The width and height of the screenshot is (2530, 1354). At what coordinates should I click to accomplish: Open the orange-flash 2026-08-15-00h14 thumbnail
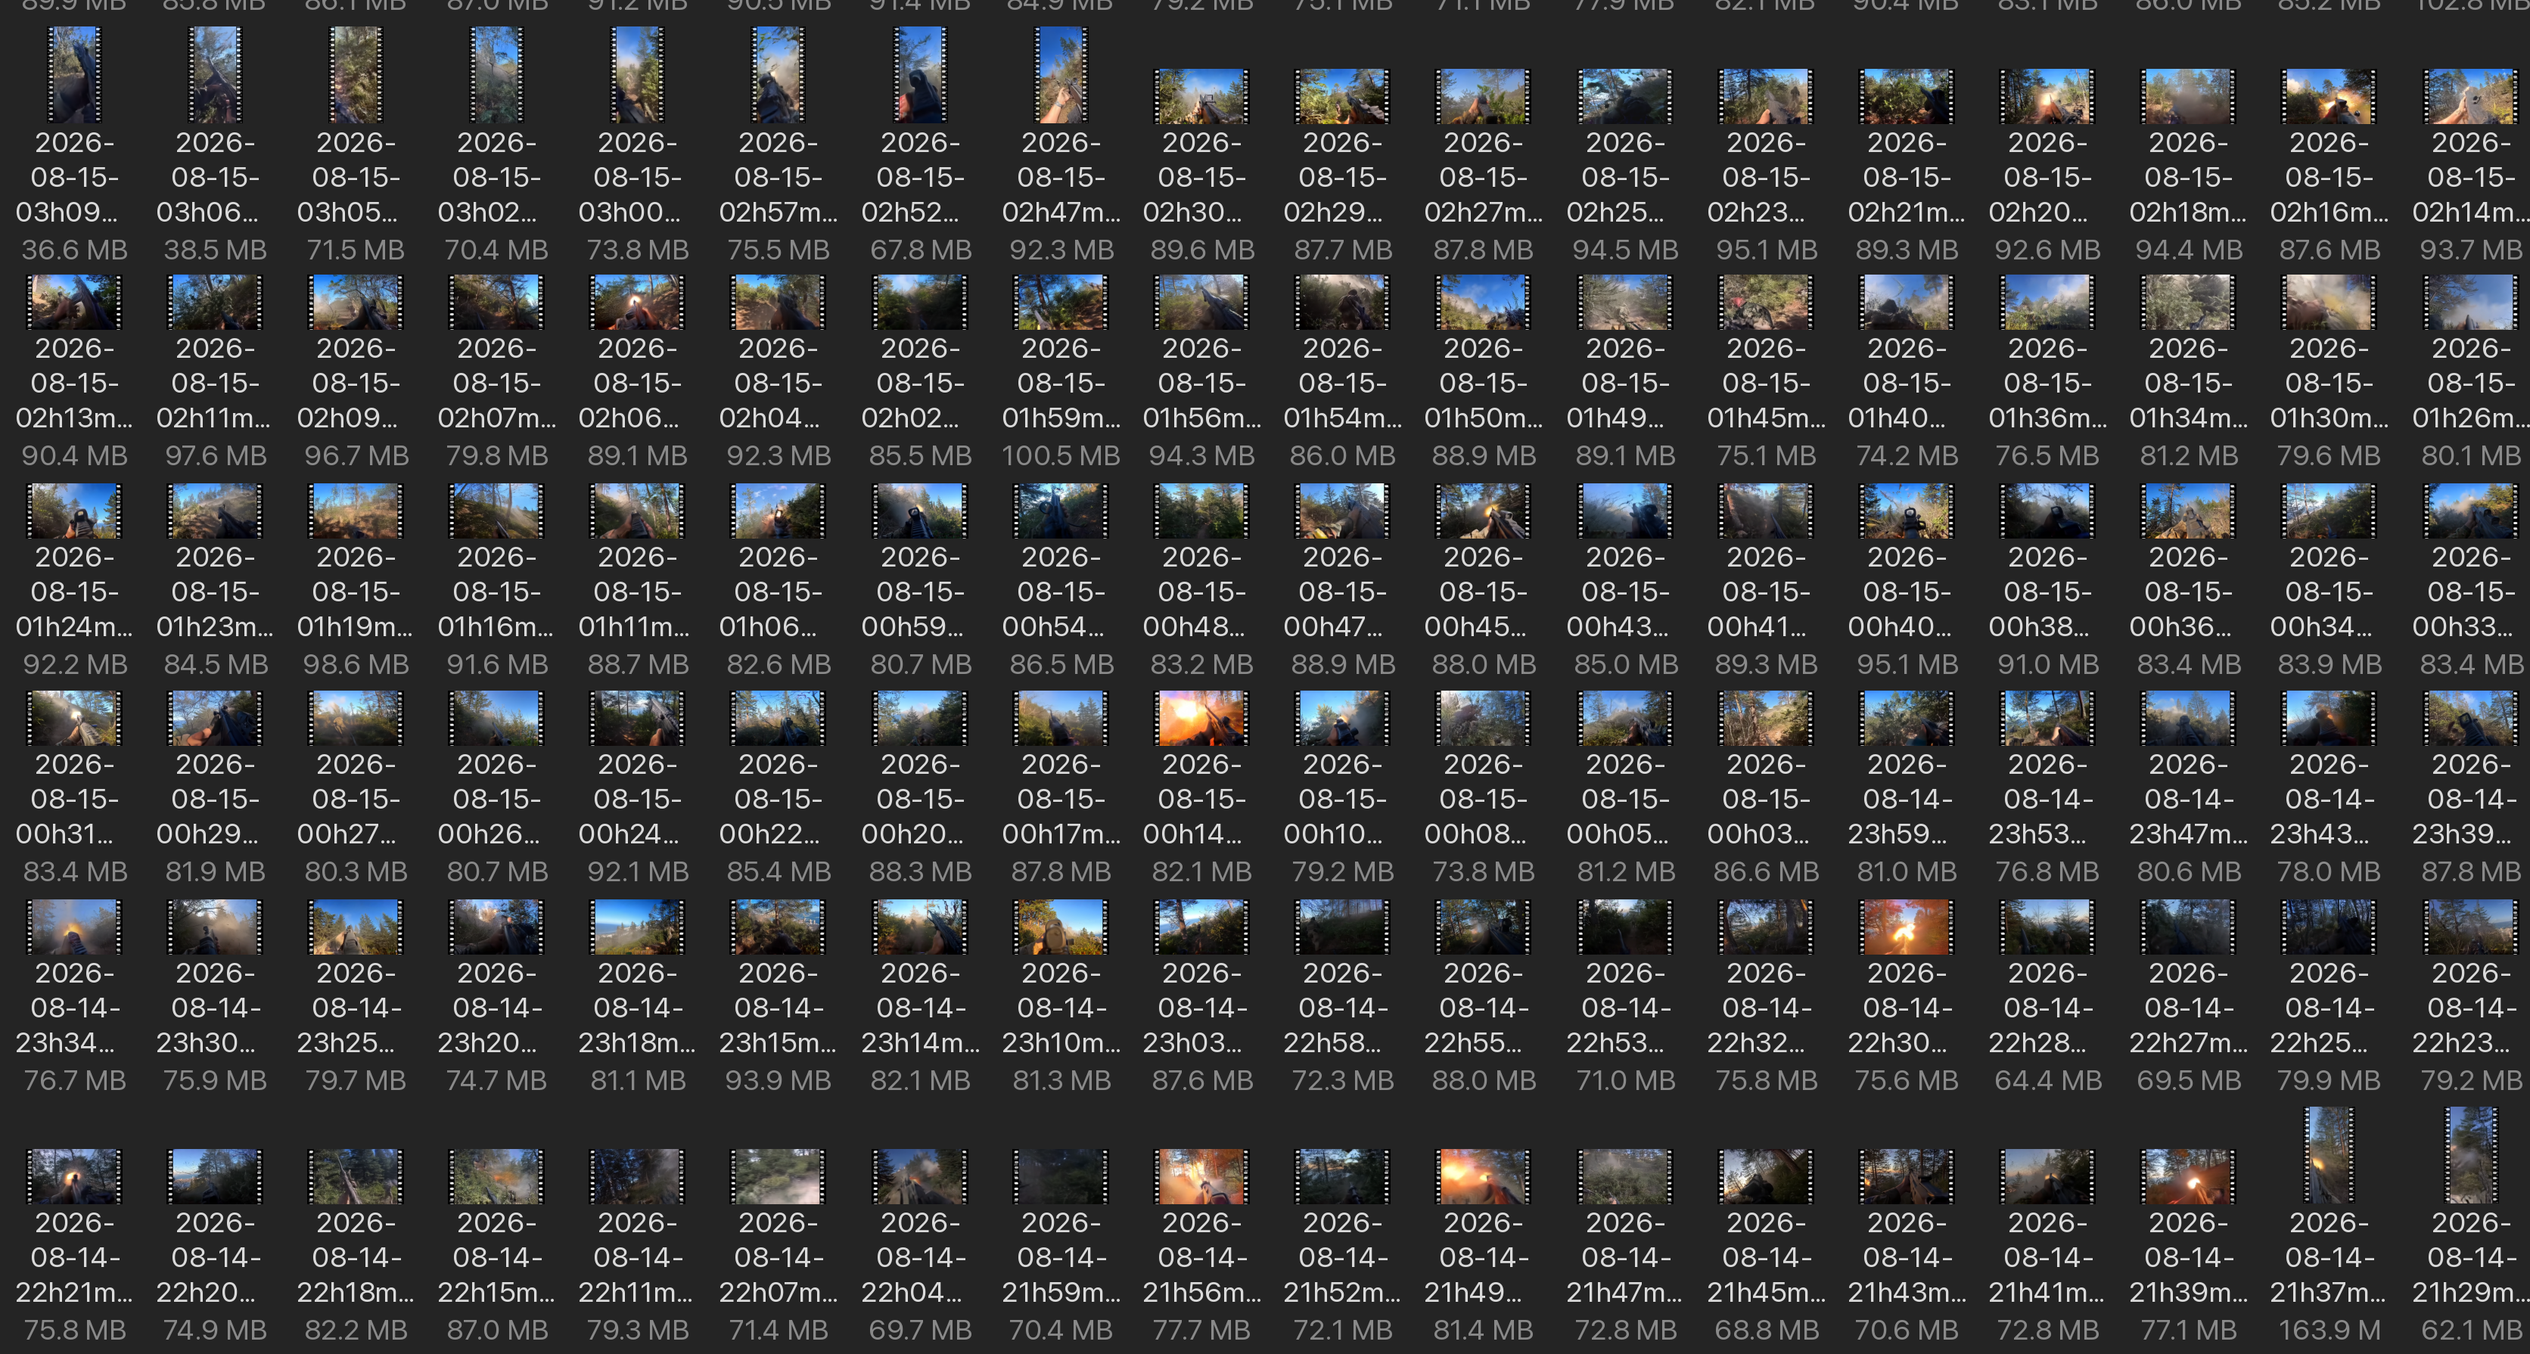coord(1202,718)
